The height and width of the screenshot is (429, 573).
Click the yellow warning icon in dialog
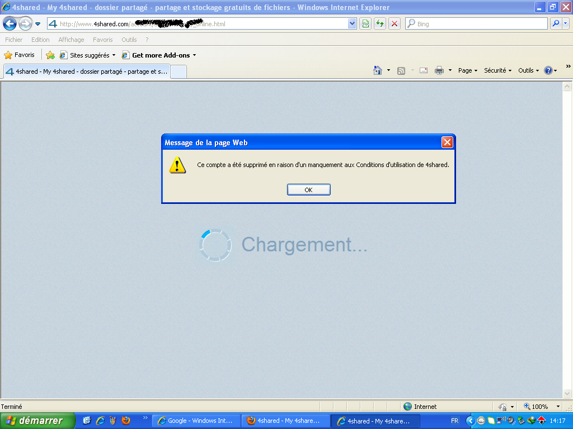coord(177,165)
